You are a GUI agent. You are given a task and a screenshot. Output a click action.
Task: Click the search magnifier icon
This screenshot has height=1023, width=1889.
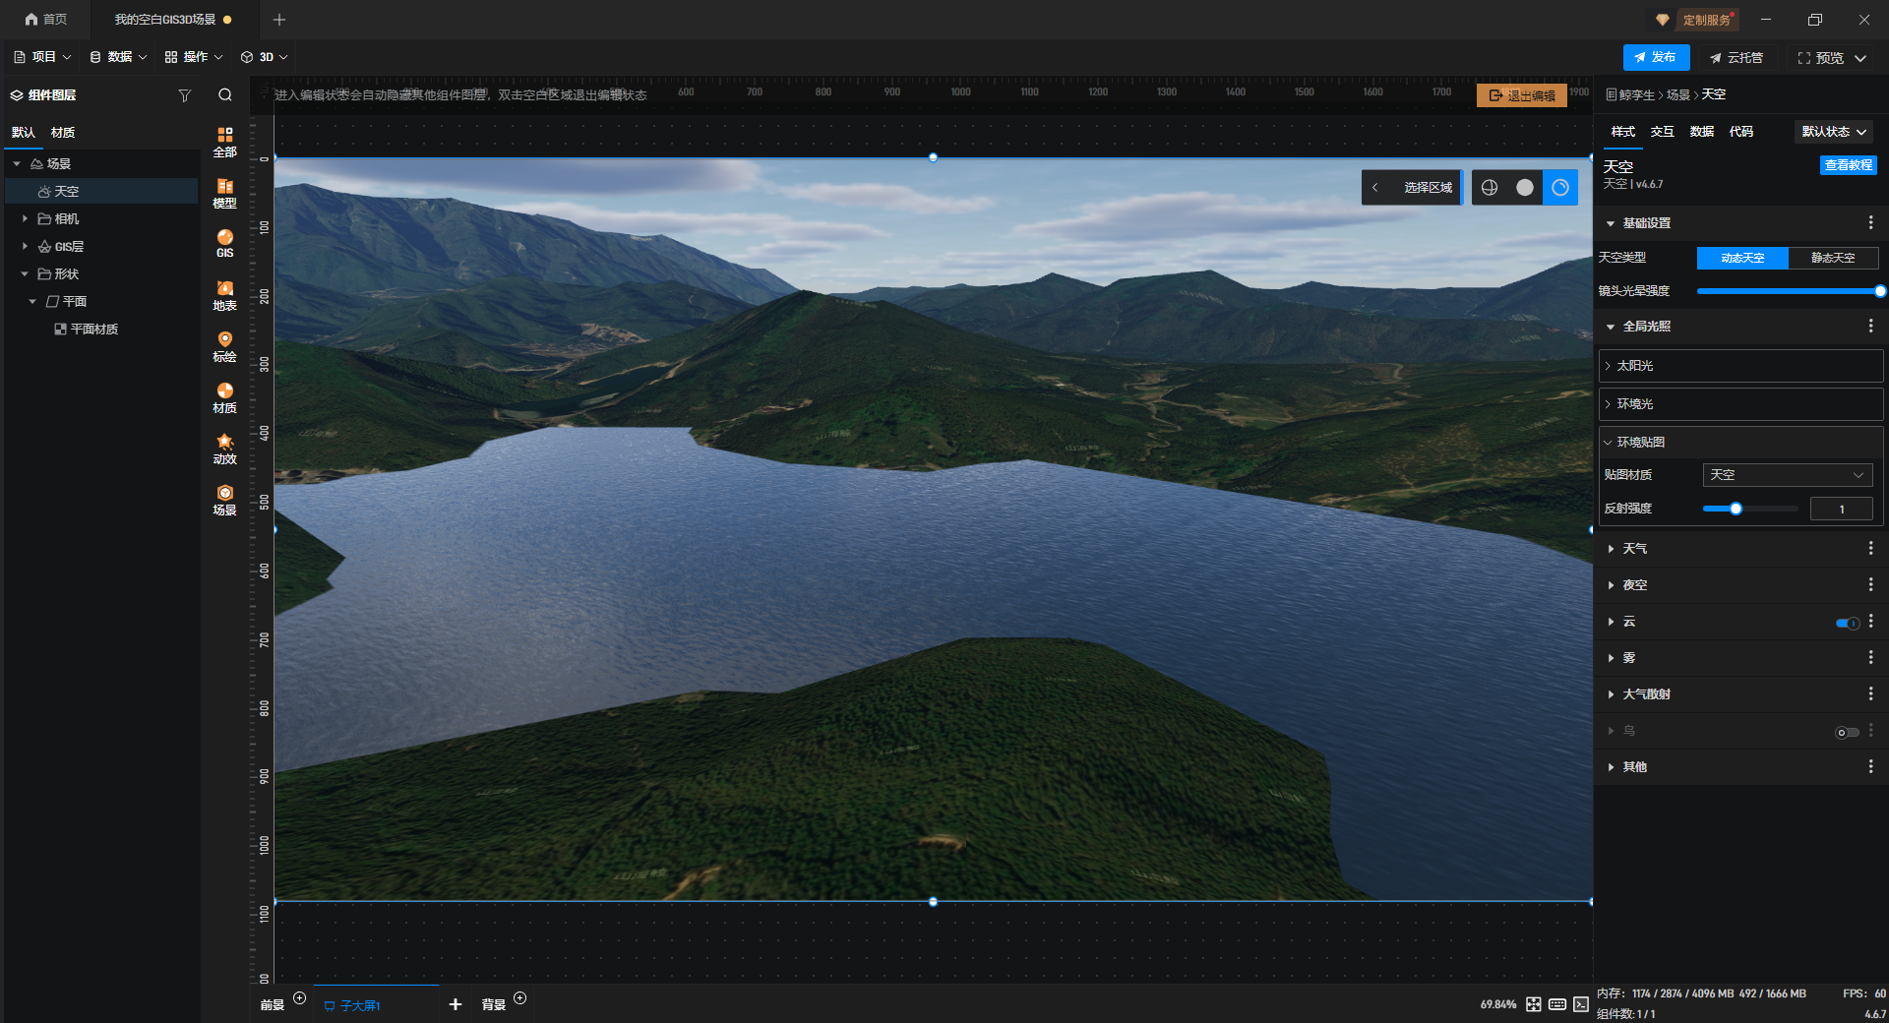(225, 95)
